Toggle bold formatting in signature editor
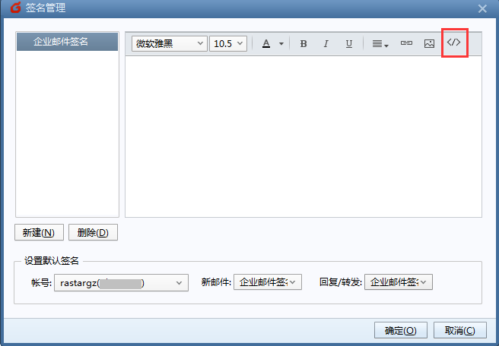499x346 pixels. (304, 44)
